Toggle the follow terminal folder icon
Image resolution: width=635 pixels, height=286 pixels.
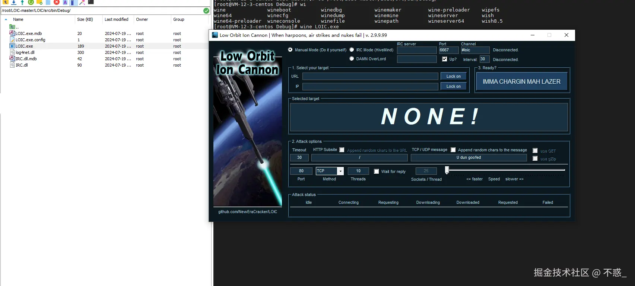click(73, 2)
